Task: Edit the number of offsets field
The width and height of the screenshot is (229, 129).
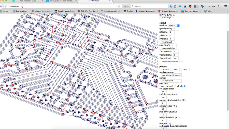Action: (x=164, y=103)
